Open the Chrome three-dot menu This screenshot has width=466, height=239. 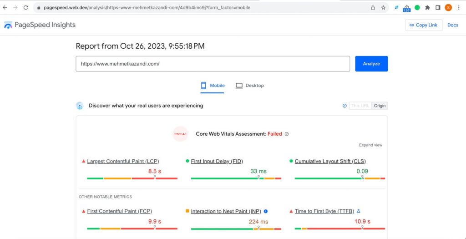tap(459, 8)
